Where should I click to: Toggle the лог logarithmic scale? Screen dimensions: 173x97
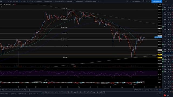coord(157,90)
